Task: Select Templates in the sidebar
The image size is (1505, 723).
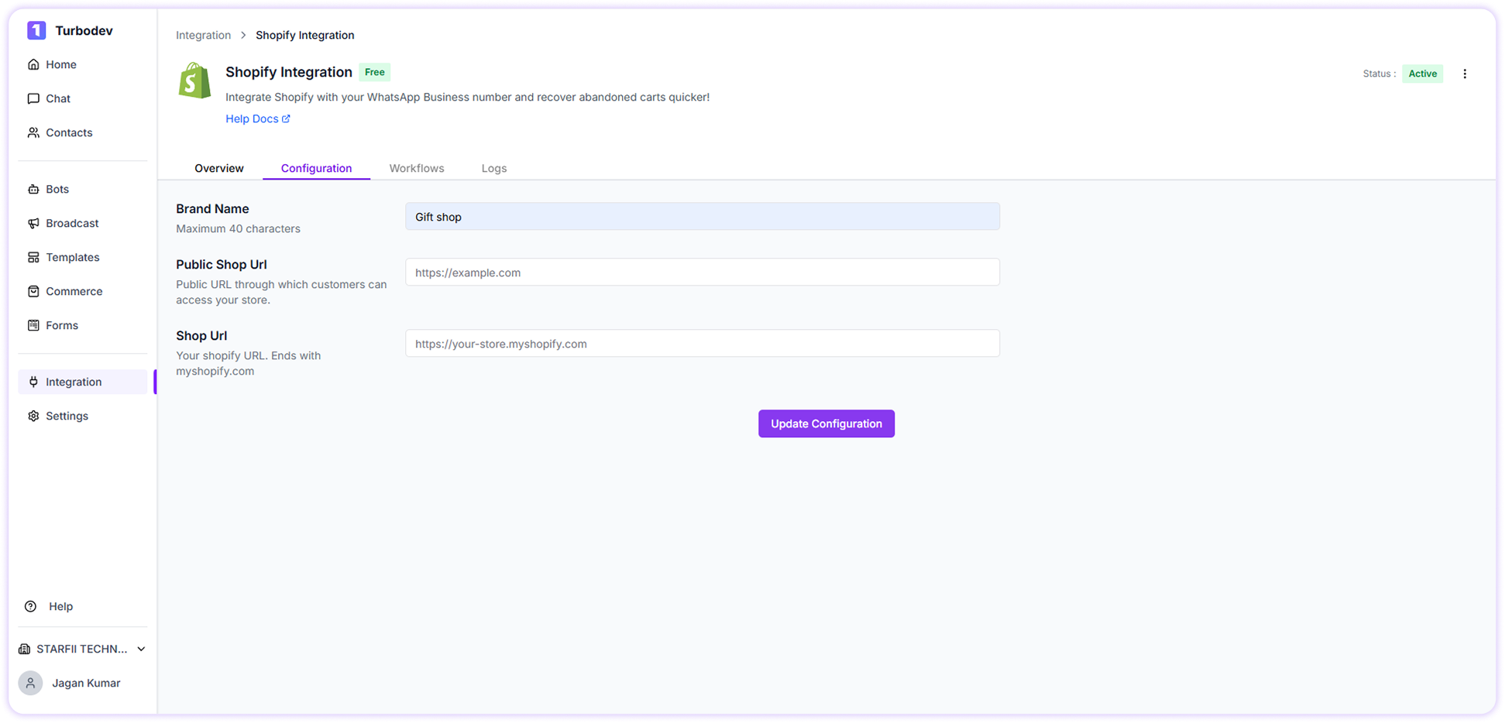Action: pyautogui.click(x=72, y=257)
